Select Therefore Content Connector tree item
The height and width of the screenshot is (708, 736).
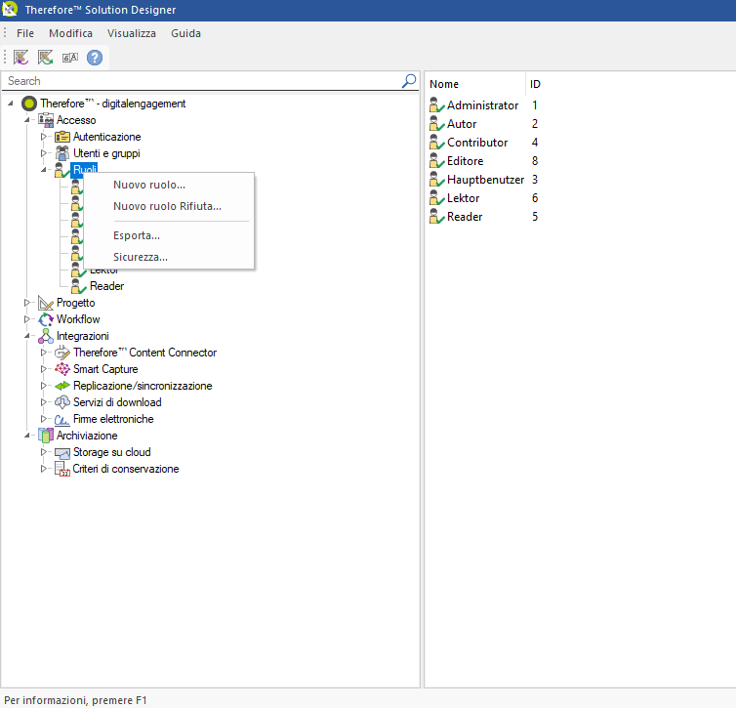(144, 353)
